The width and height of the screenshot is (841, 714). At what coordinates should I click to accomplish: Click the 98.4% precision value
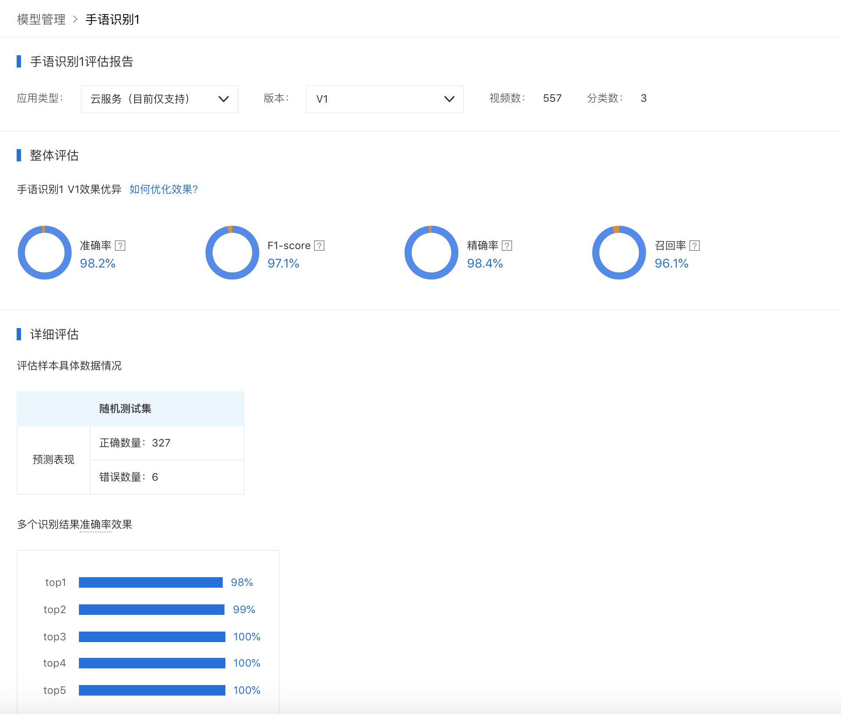[x=485, y=264]
